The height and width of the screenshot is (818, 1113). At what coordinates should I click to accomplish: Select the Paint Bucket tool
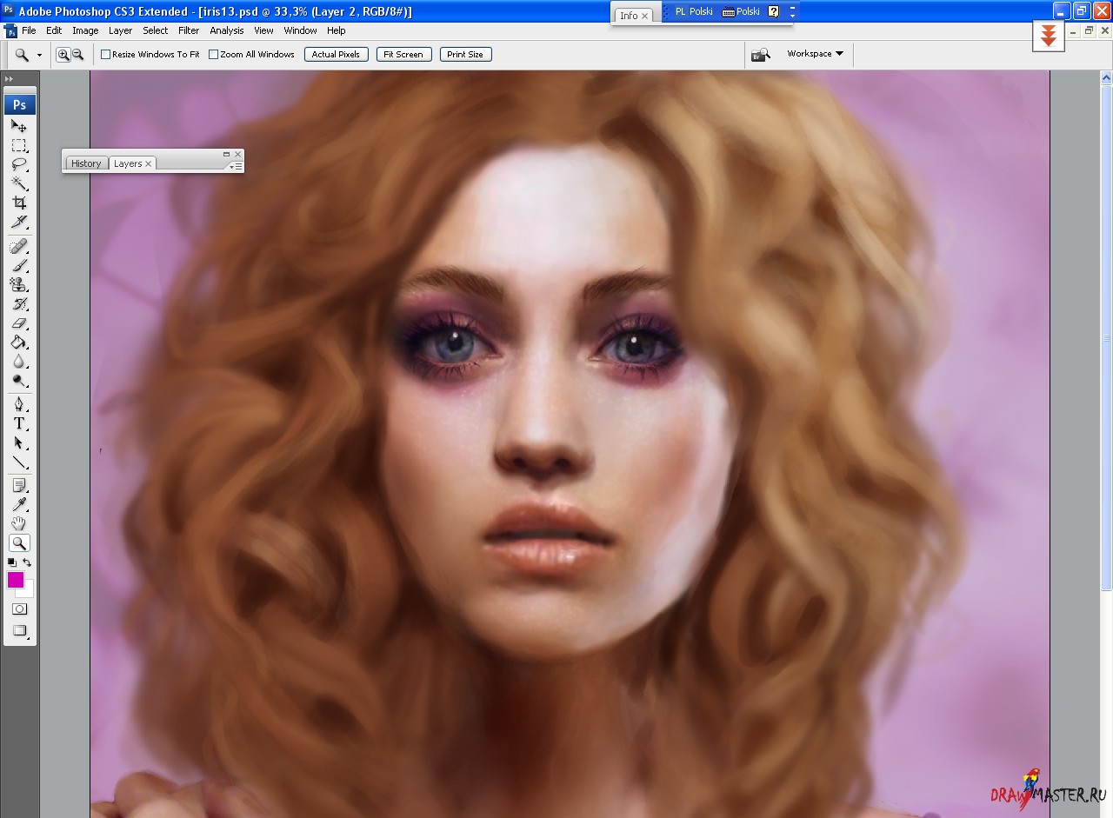tap(19, 342)
